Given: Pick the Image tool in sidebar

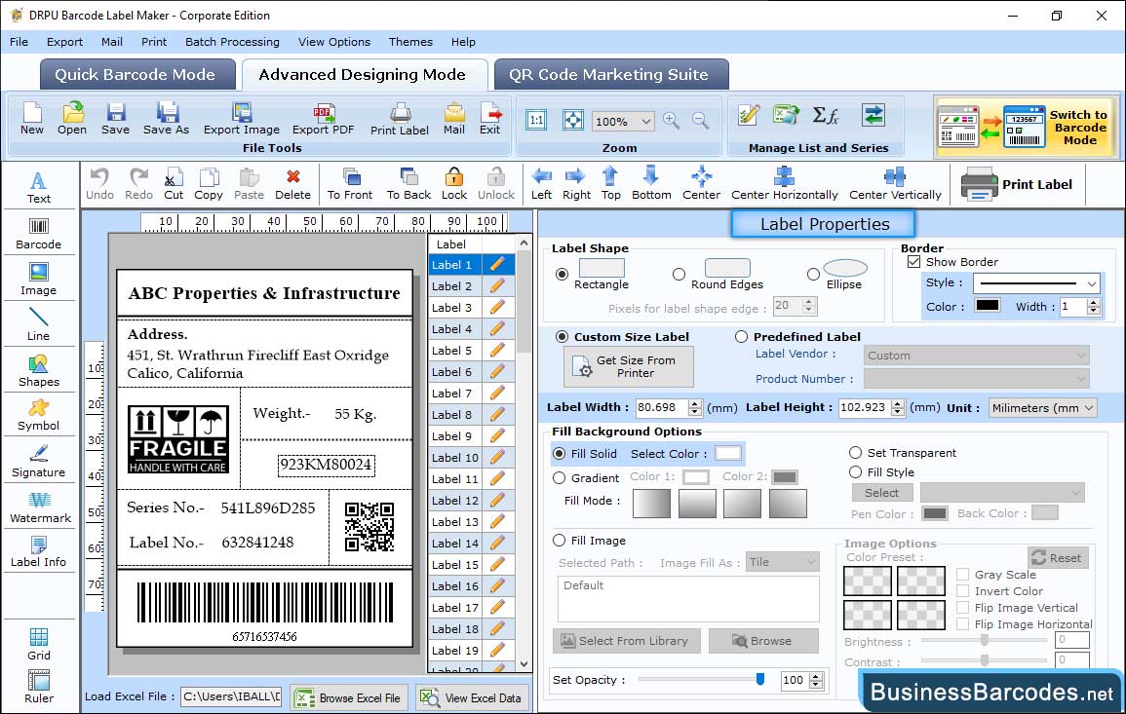Looking at the screenshot, I should click(x=39, y=280).
